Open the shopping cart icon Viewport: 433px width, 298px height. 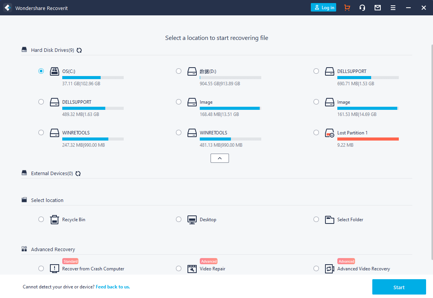pyautogui.click(x=347, y=8)
